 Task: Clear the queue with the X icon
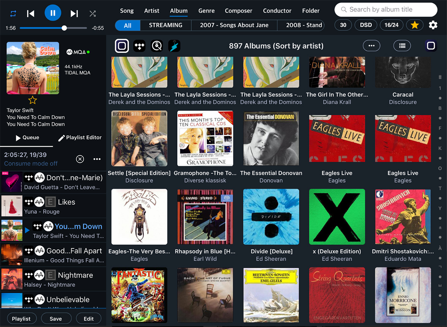(x=80, y=159)
